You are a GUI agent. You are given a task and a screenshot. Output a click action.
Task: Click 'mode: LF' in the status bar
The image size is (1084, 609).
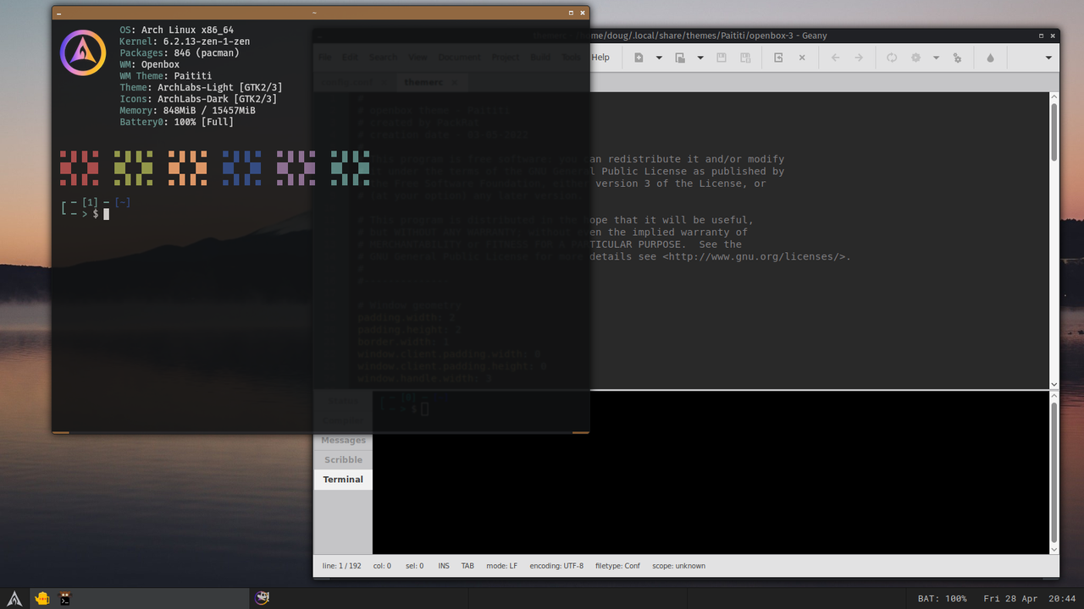501,566
